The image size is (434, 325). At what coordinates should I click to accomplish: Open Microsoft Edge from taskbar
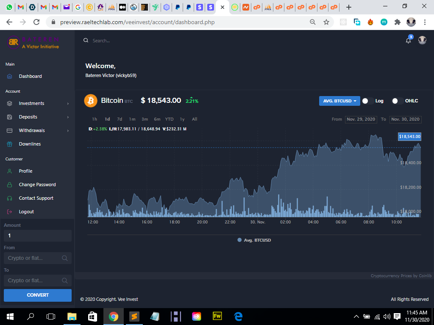point(238,317)
